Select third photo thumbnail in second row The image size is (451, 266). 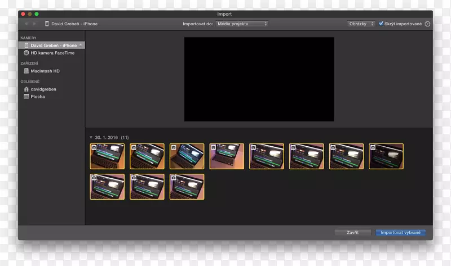tap(187, 187)
